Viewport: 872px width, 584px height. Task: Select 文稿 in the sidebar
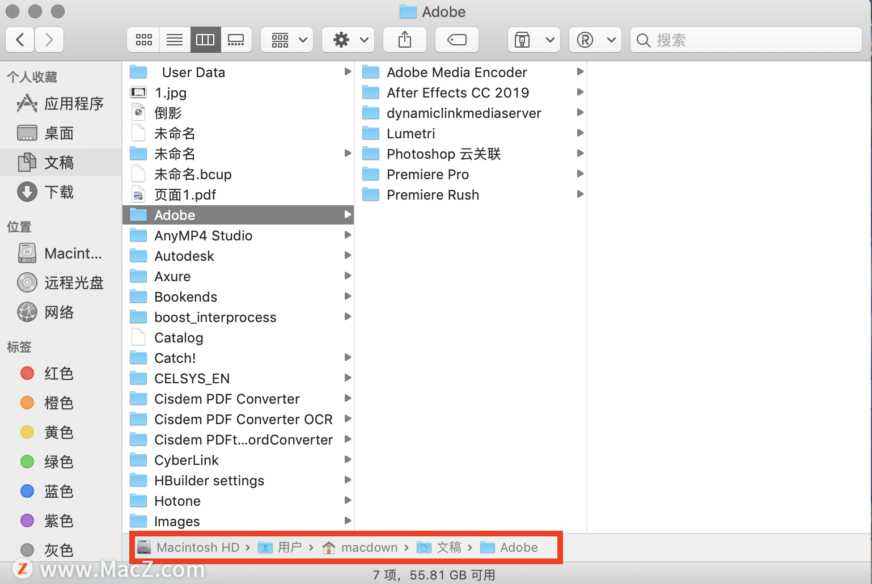[x=61, y=163]
